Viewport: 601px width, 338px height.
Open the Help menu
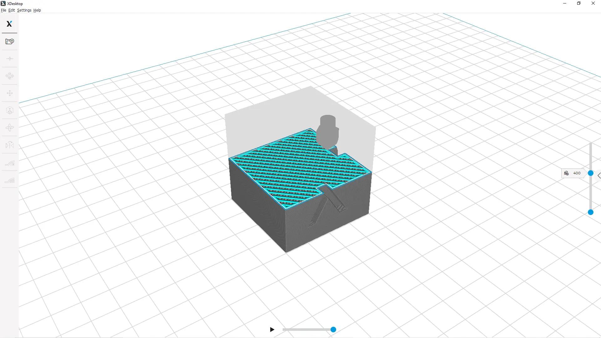tap(37, 10)
